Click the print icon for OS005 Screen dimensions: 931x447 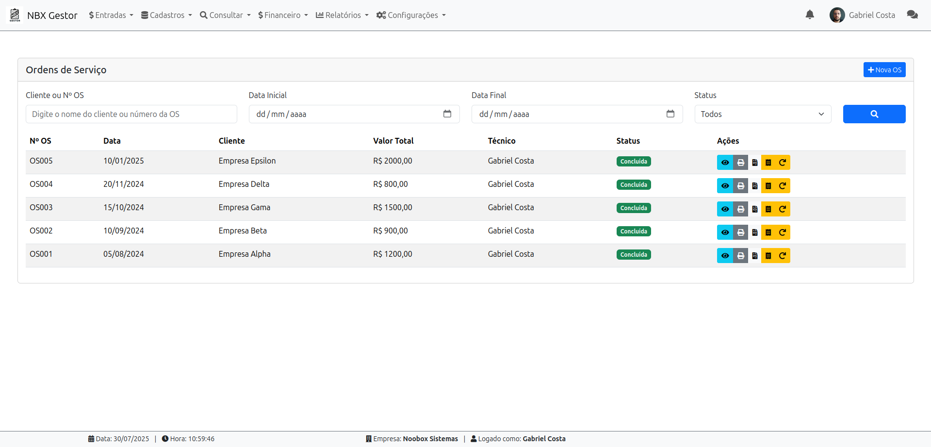point(740,163)
